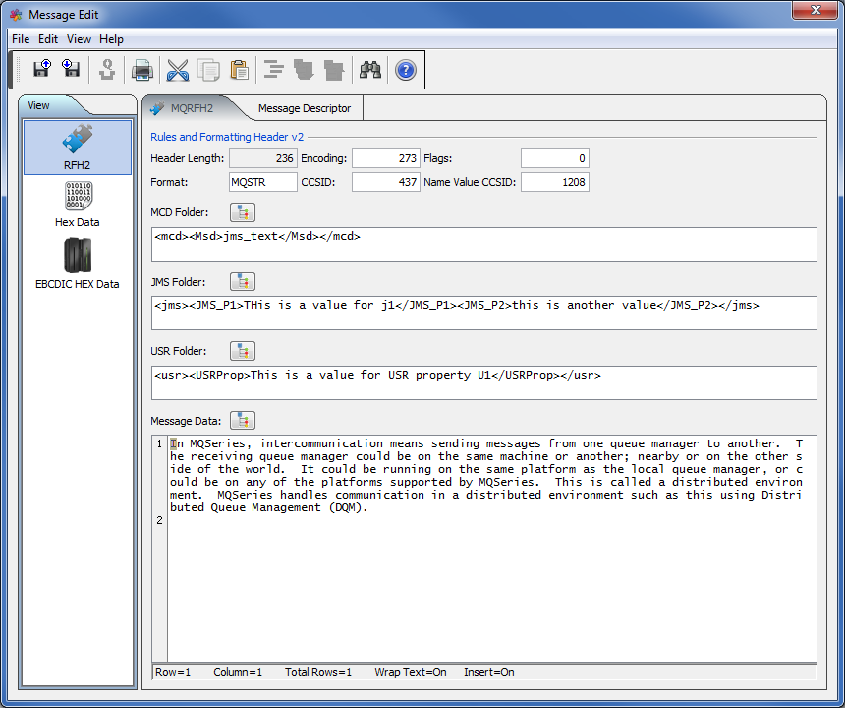This screenshot has height=708, width=845.
Task: Click the Wrap Text=On status entry
Action: (411, 672)
